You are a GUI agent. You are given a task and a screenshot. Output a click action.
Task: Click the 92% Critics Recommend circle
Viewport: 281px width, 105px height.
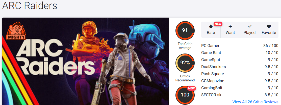coord(185,63)
